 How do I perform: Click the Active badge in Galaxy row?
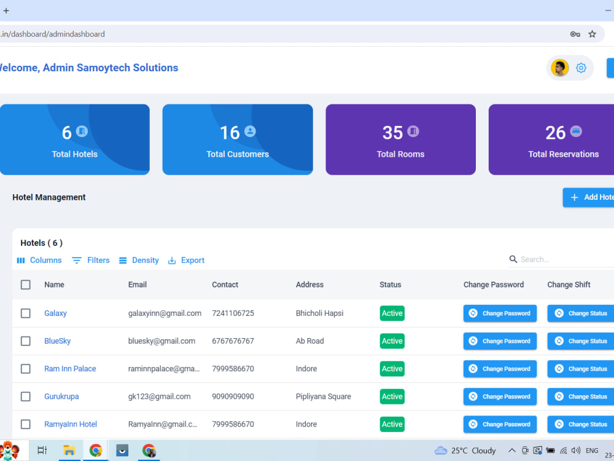392,313
